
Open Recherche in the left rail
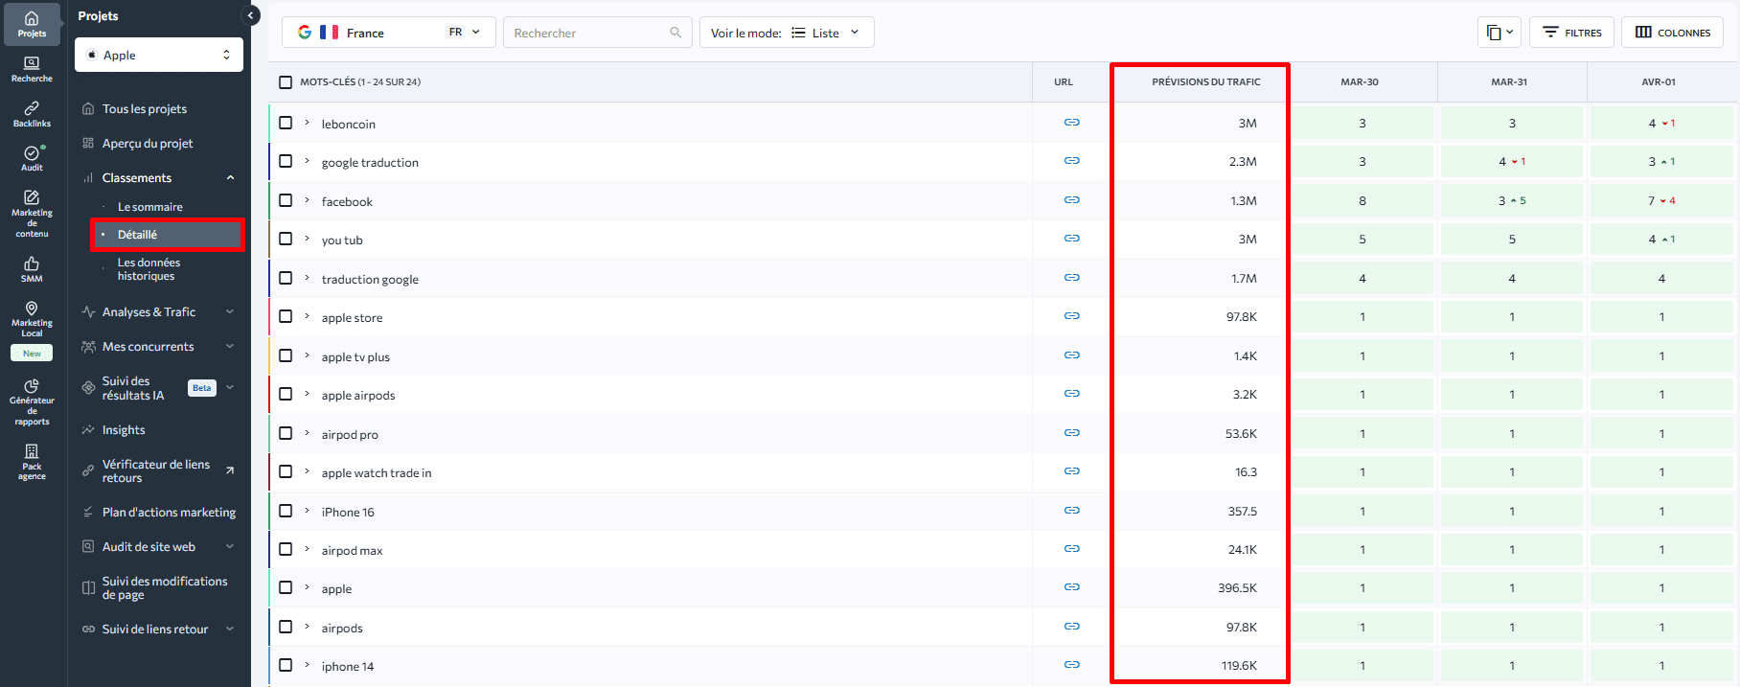(32, 69)
